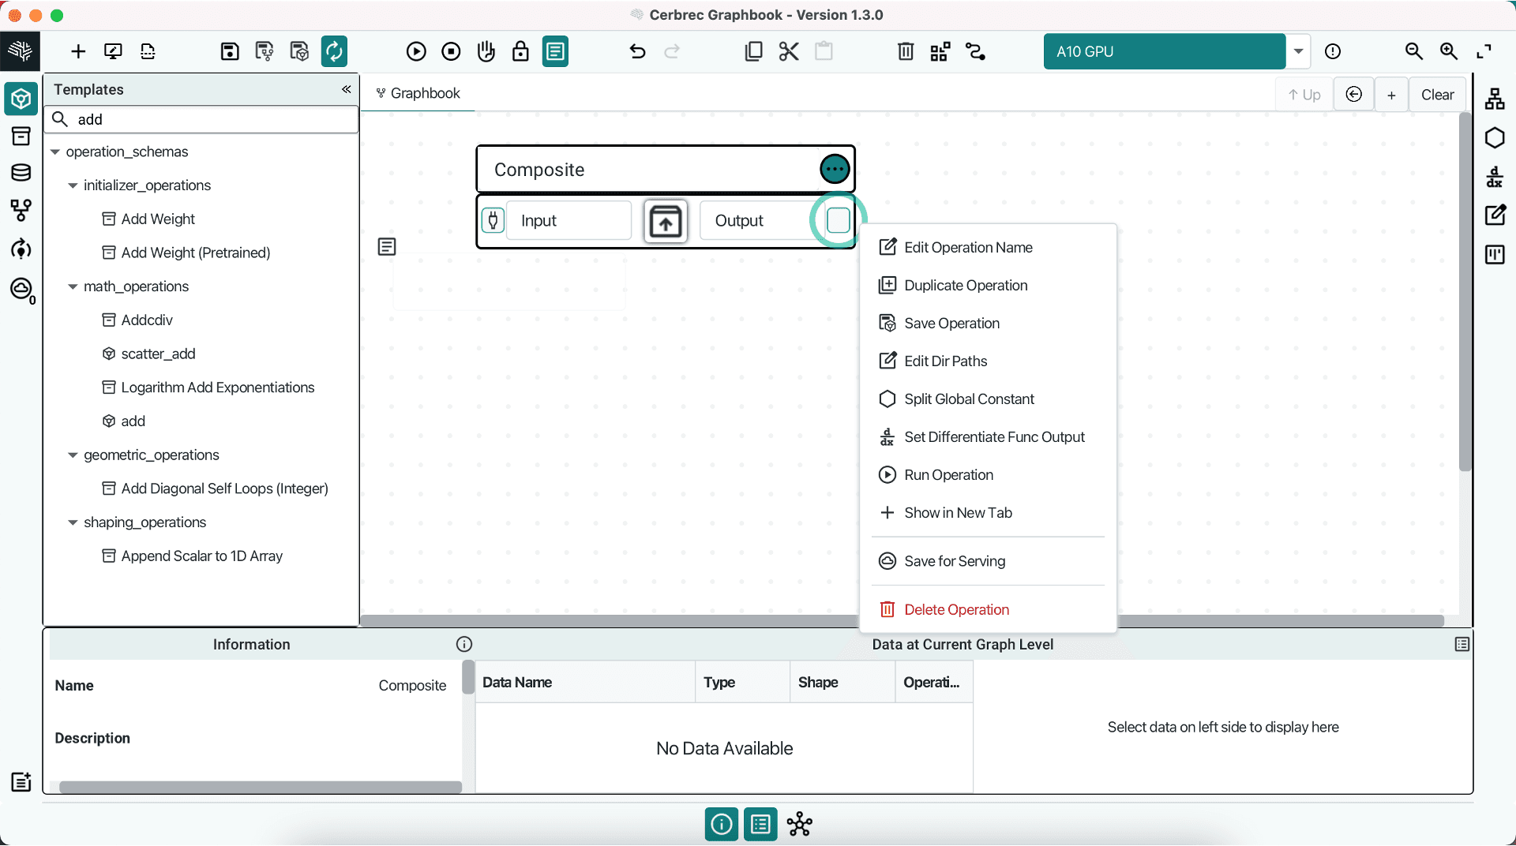Toggle the teal refresh sync button
Screen dimensions: 1516x846
[334, 52]
